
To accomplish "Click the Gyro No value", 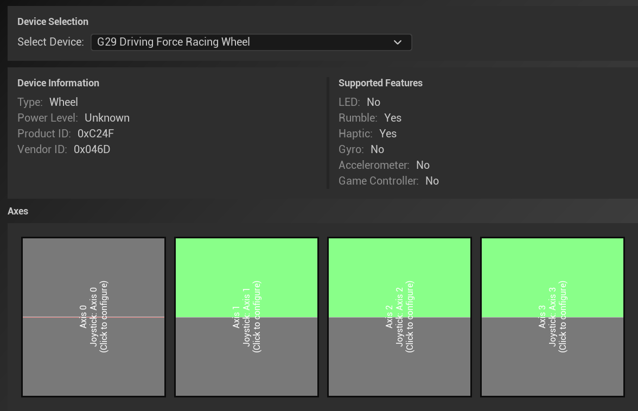I will click(x=377, y=149).
